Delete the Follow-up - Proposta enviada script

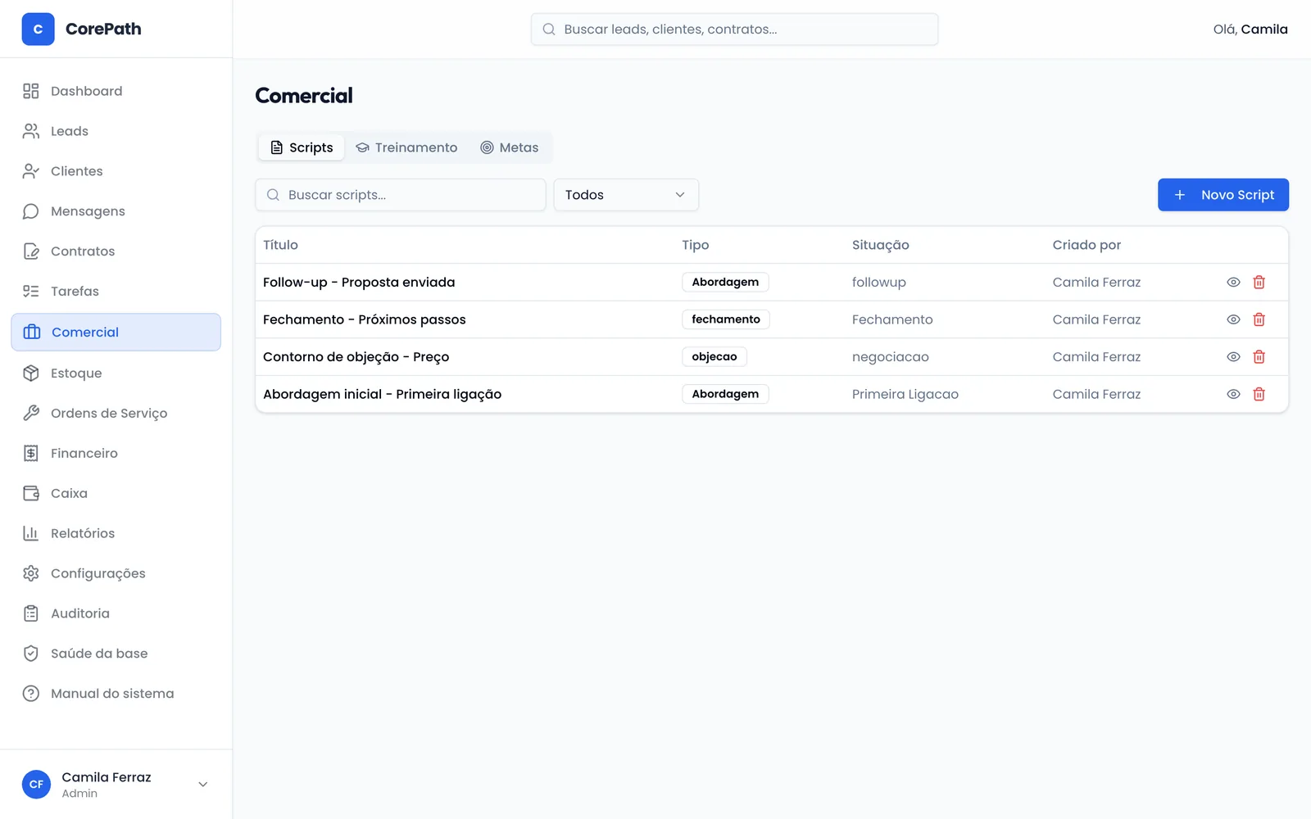pos(1259,282)
